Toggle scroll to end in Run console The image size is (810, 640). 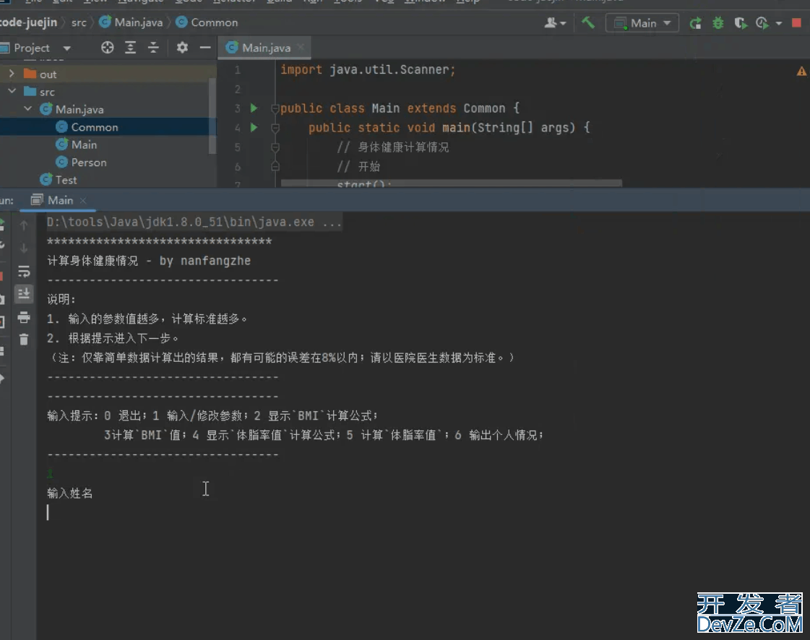pos(24,293)
